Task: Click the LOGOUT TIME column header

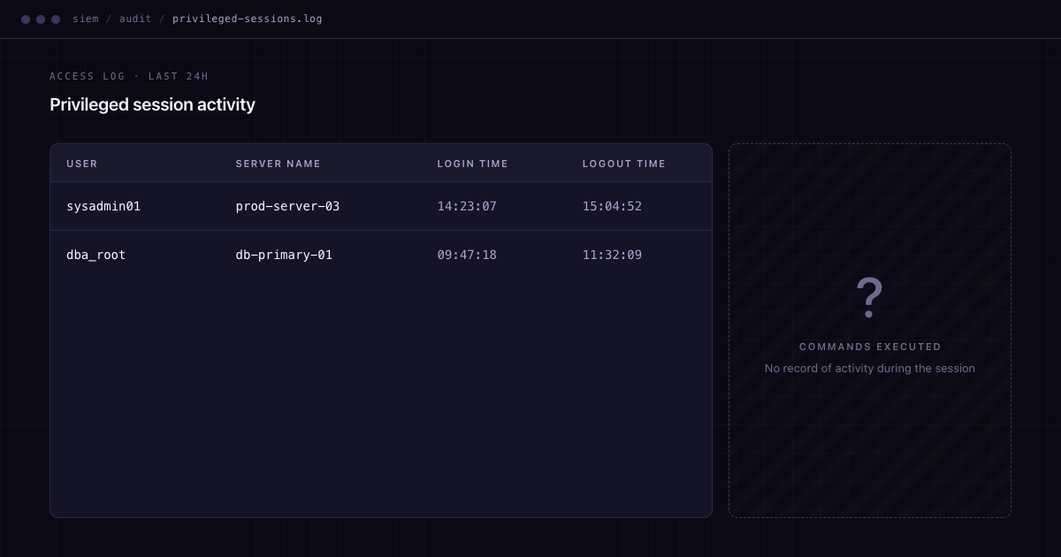Action: (624, 164)
